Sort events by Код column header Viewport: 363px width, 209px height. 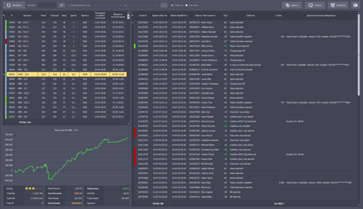coord(226,15)
